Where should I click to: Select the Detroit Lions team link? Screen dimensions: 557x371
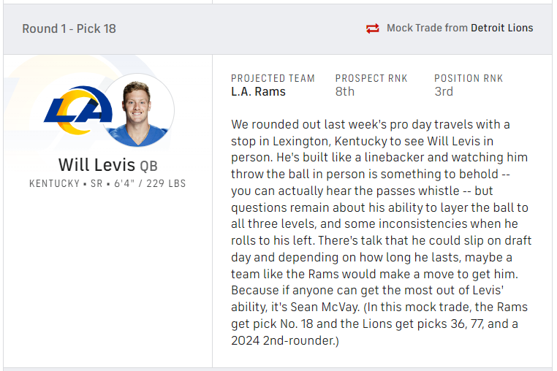[x=501, y=28]
